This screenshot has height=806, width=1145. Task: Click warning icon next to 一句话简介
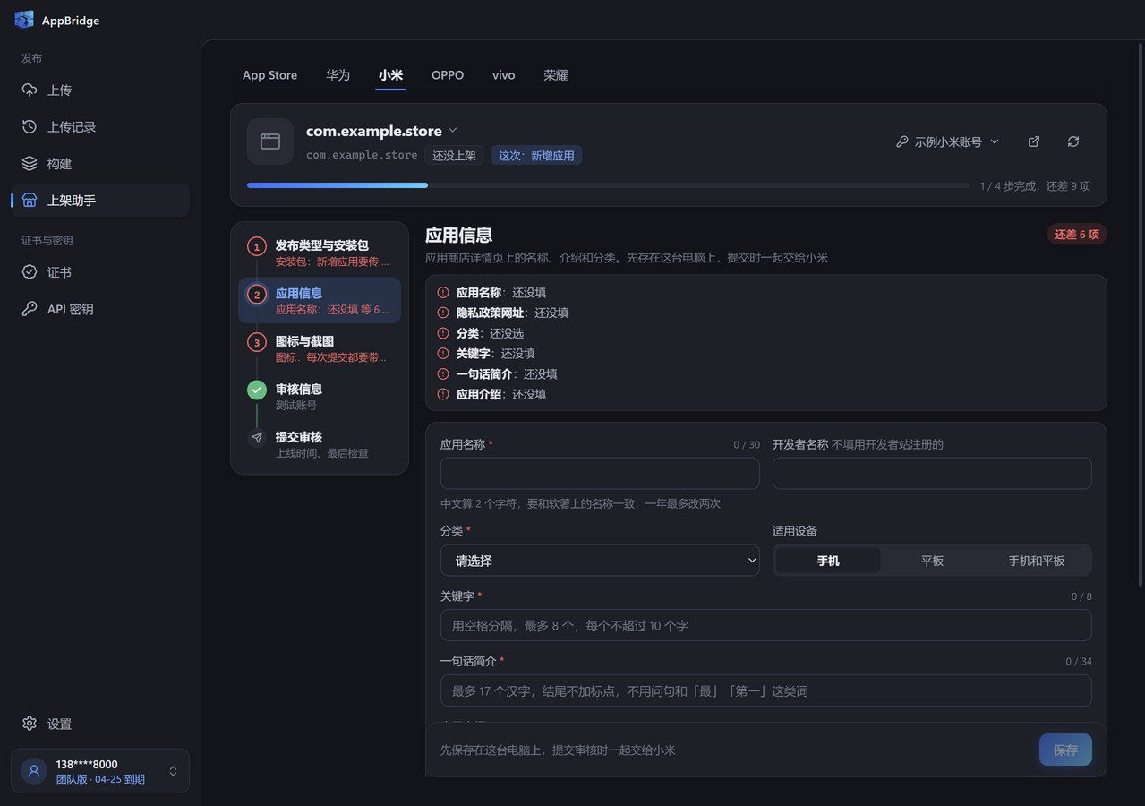pyautogui.click(x=443, y=373)
